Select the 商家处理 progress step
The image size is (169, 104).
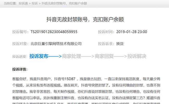[x=71, y=56]
